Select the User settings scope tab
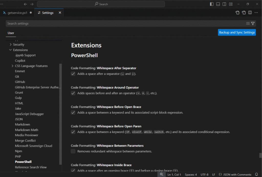 (11, 33)
